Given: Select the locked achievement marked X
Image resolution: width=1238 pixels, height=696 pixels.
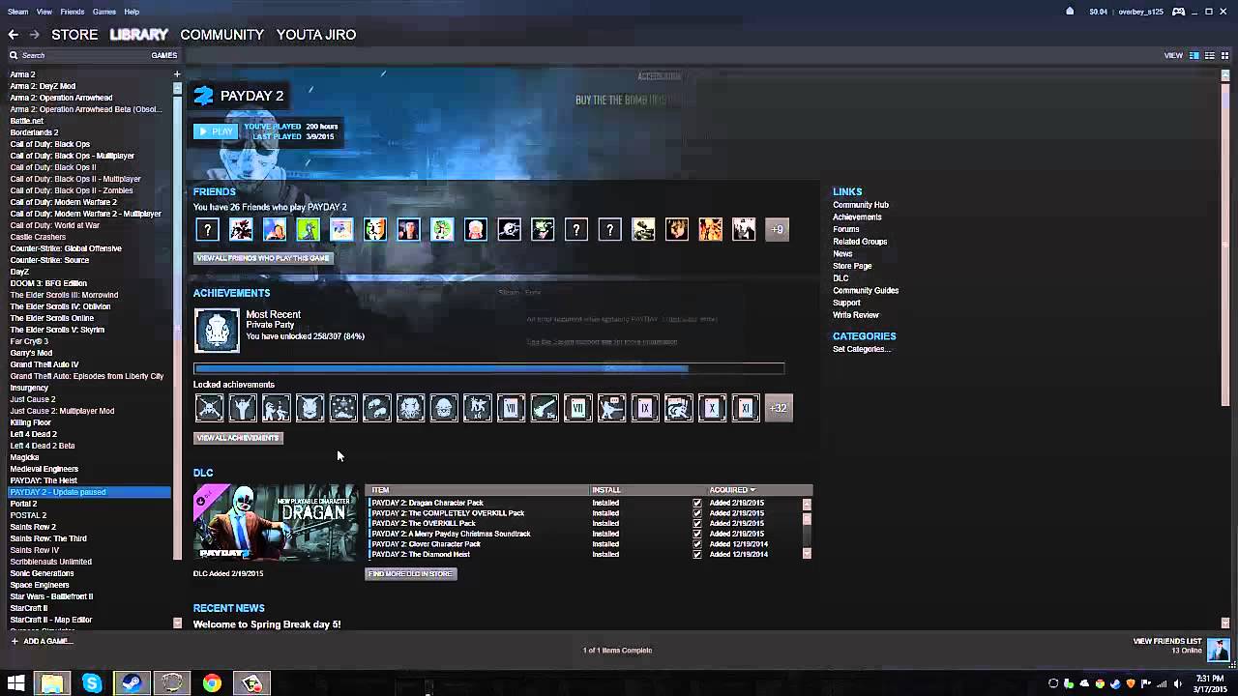Looking at the screenshot, I should click(x=712, y=408).
